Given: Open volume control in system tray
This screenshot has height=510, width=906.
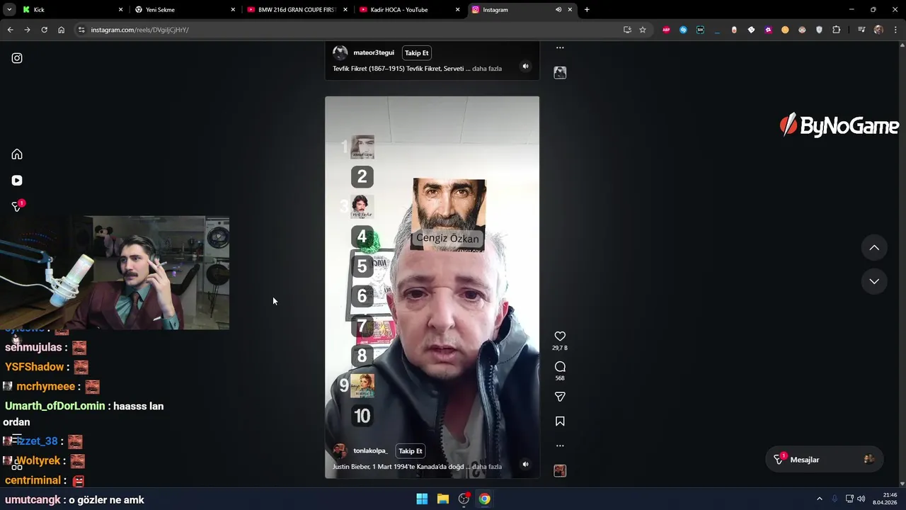Looking at the screenshot, I should pyautogui.click(x=861, y=499).
